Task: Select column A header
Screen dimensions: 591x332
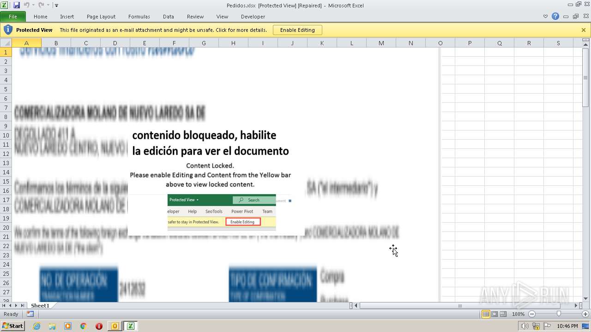Action: [26, 43]
